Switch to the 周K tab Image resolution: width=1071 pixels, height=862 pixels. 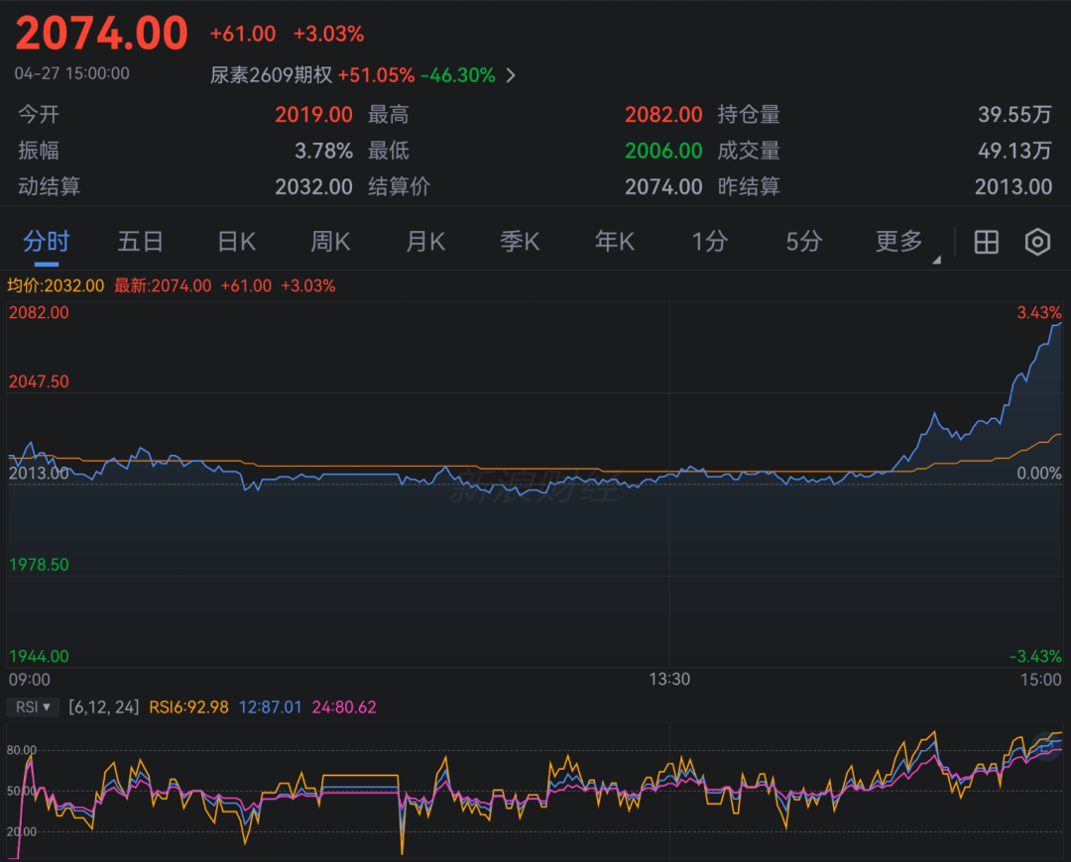(330, 242)
